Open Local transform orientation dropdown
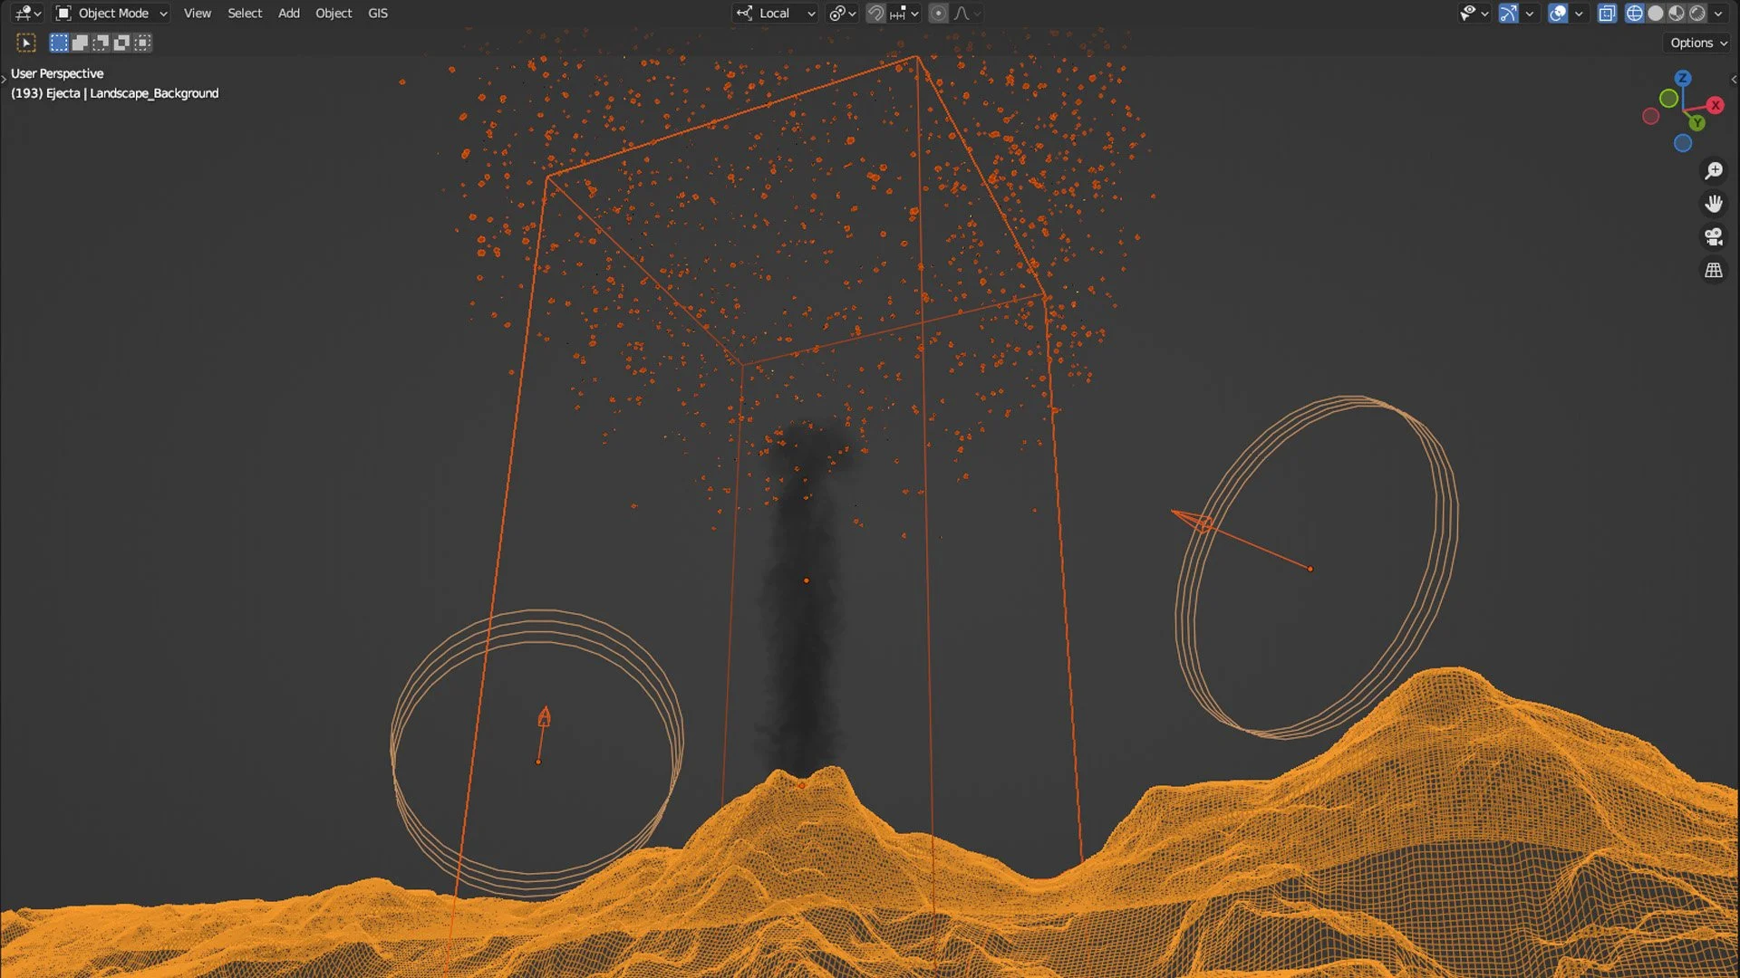This screenshot has height=978, width=1740. click(777, 14)
